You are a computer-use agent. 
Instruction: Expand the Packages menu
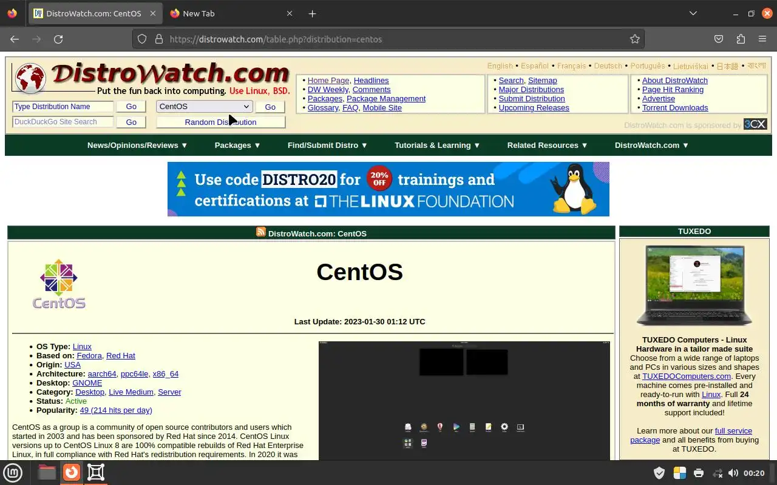pyautogui.click(x=237, y=145)
